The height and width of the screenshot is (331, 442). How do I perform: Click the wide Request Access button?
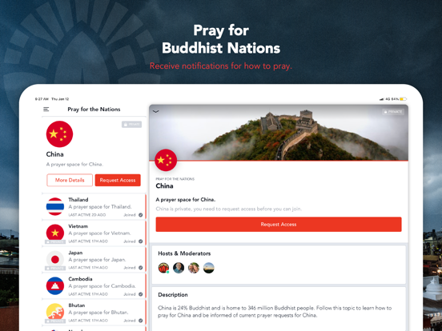click(x=279, y=225)
